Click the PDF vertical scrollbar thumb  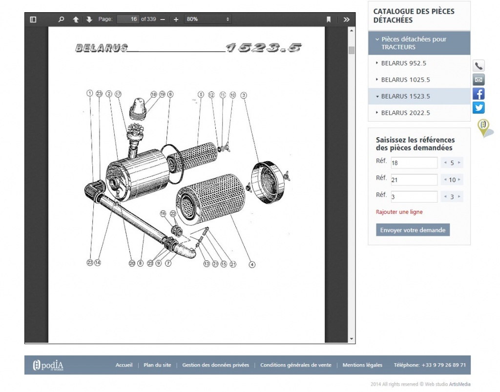click(x=352, y=50)
